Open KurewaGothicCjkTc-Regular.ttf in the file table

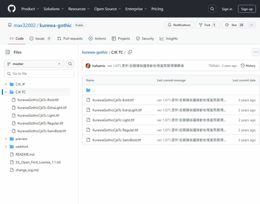(115, 130)
